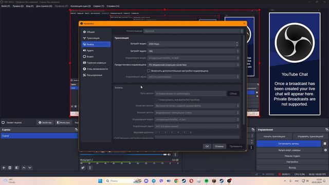This screenshot has height=185, width=329.
Task: Open virtual camera settings gear icon
Action: (x=325, y=150)
